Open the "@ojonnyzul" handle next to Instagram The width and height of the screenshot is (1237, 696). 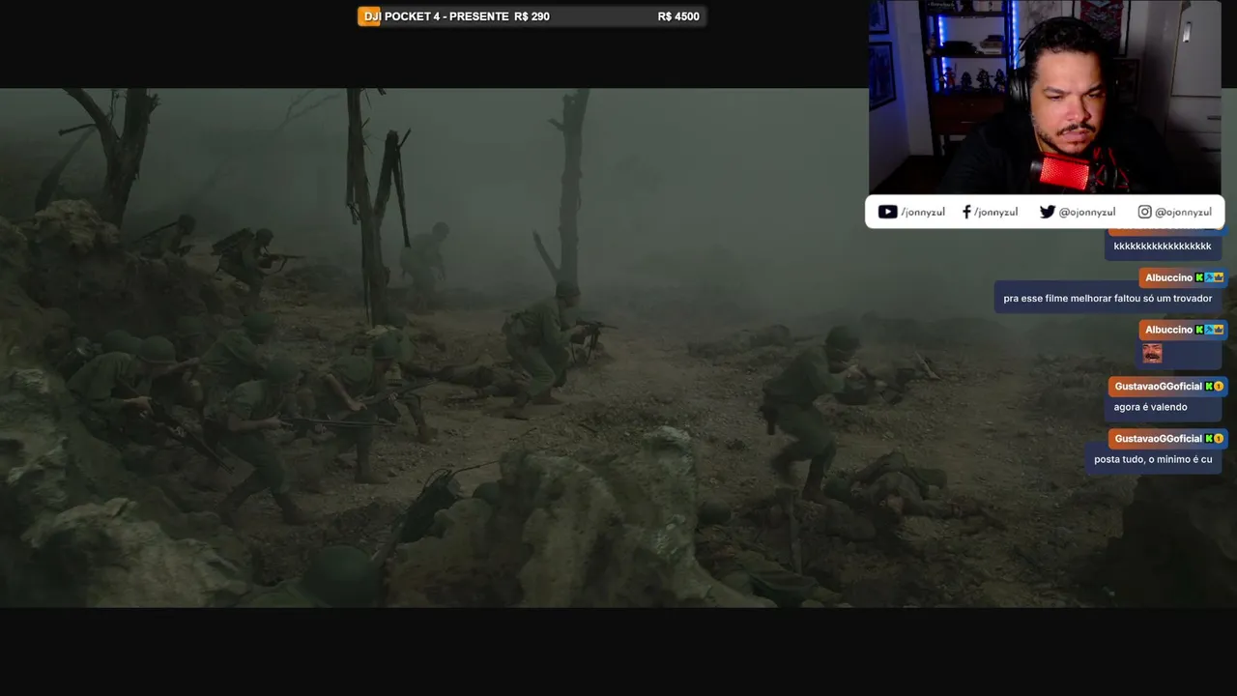[x=1183, y=212]
